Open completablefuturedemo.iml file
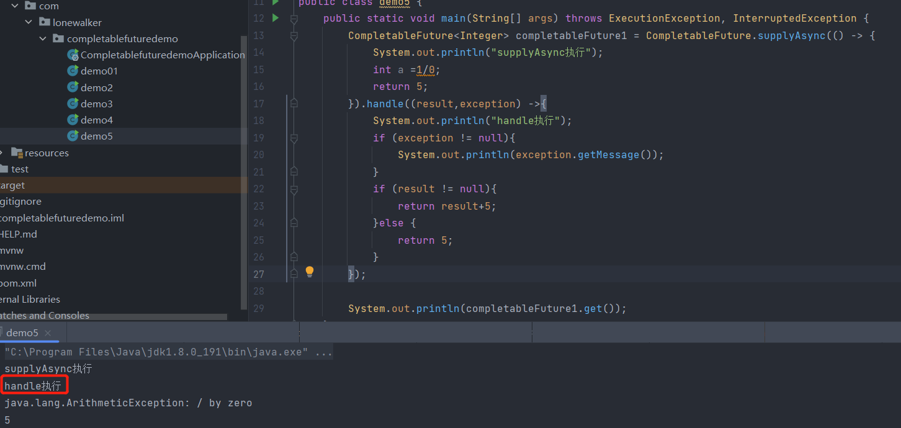 61,218
